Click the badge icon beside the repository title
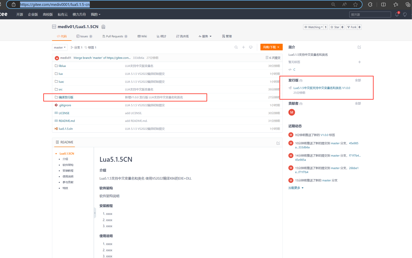Image resolution: width=412 pixels, height=258 pixels. (103, 27)
